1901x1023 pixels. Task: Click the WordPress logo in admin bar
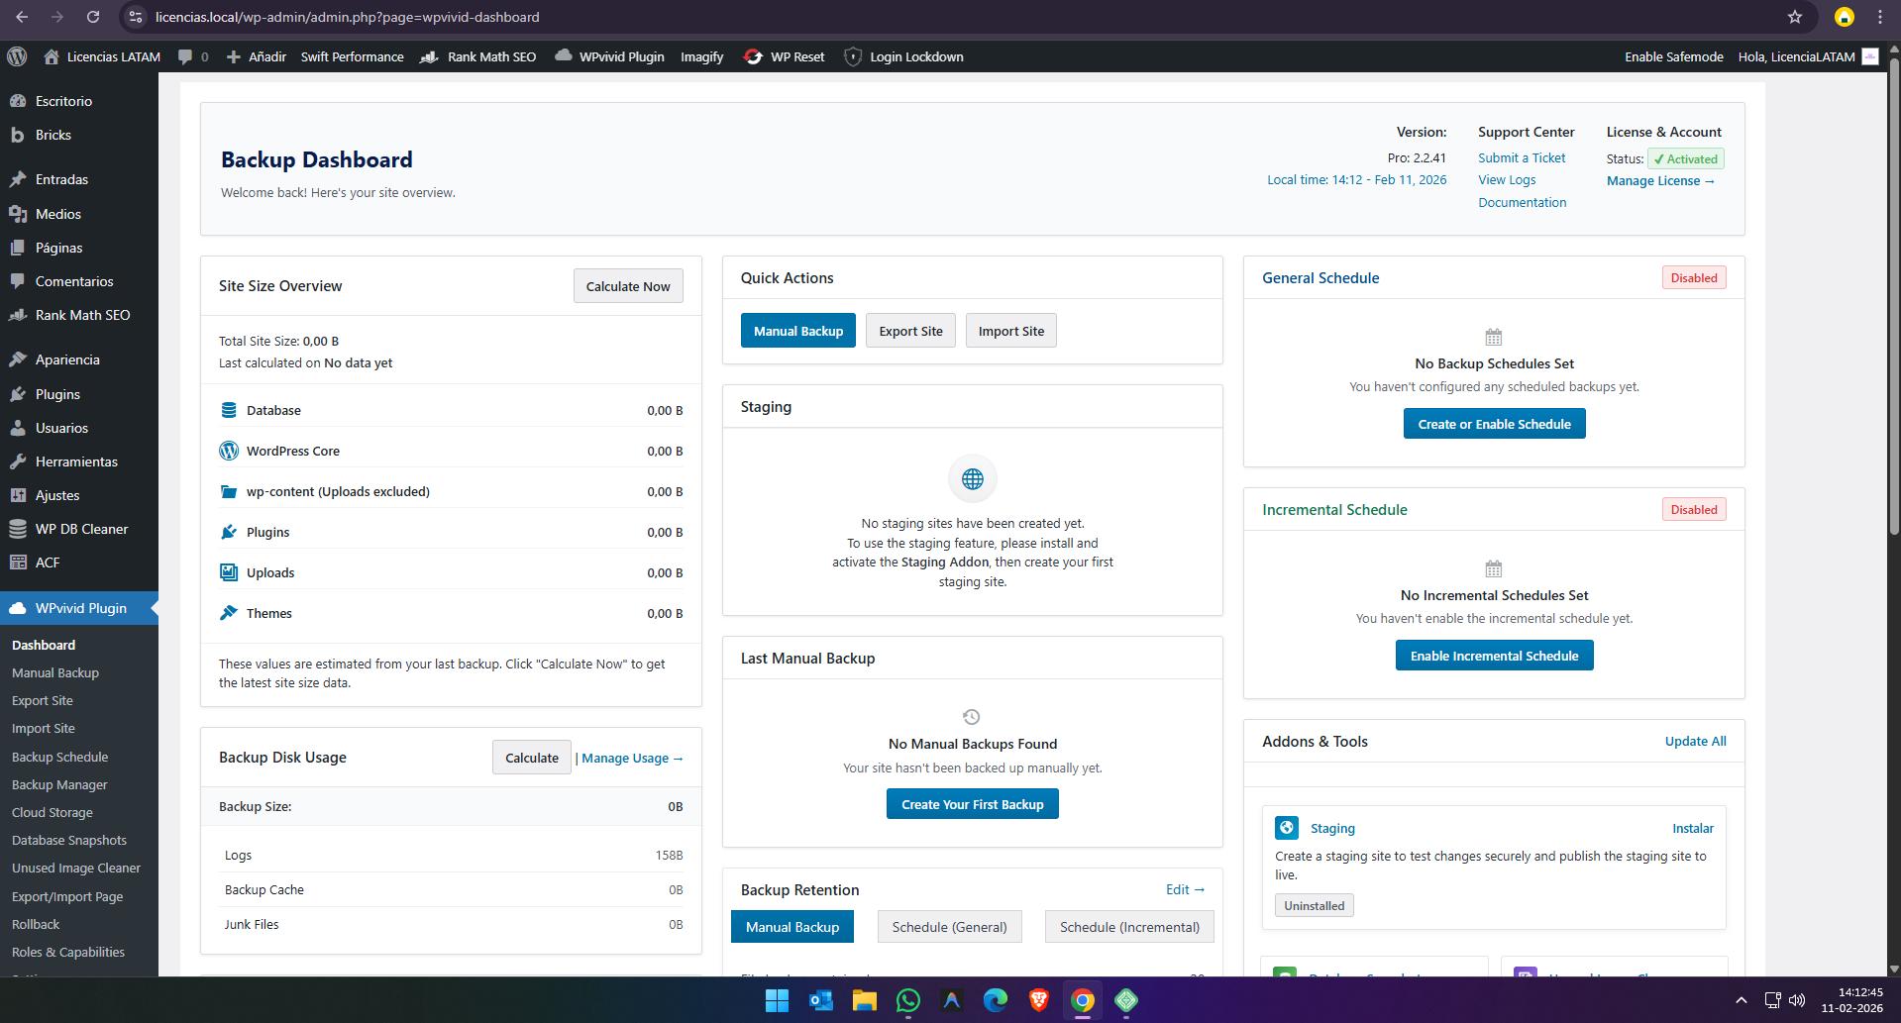17,56
